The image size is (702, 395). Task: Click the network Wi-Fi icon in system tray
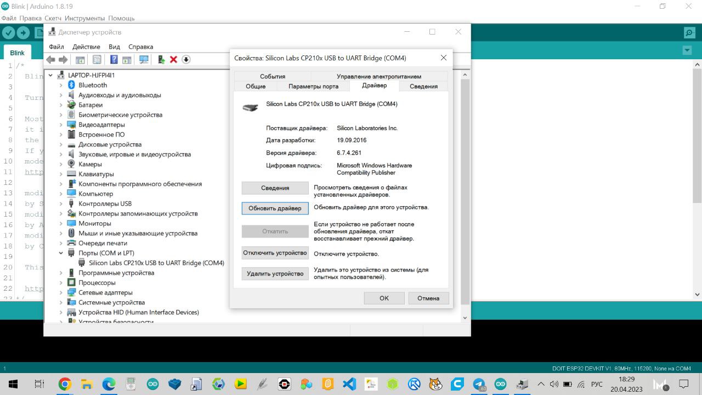pos(581,384)
